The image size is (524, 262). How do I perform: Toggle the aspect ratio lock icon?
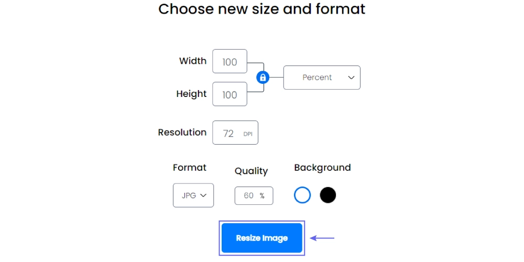263,78
